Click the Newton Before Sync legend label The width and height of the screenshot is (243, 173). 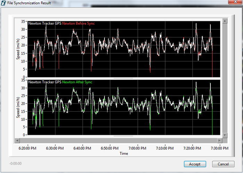coord(78,23)
